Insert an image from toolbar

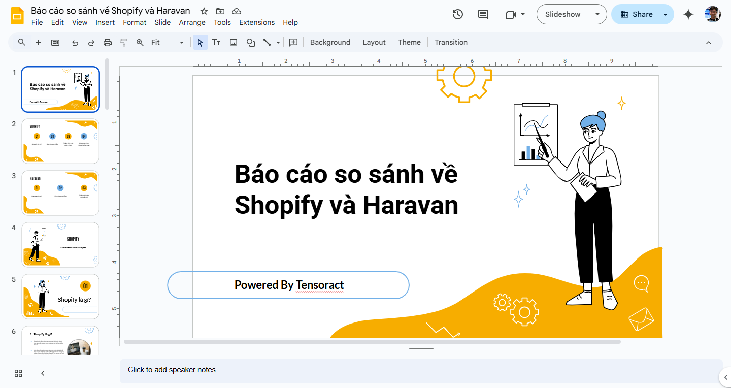[x=234, y=43]
